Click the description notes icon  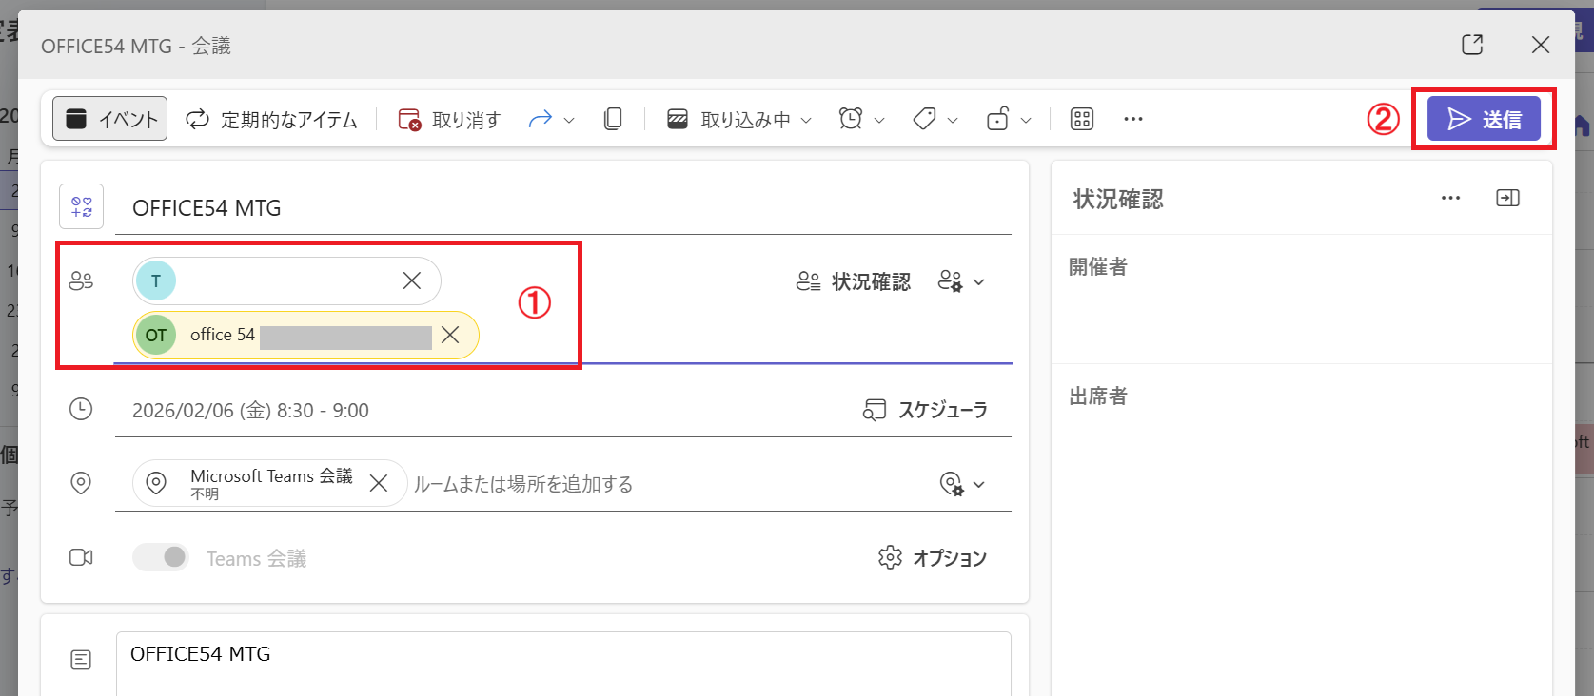(81, 659)
